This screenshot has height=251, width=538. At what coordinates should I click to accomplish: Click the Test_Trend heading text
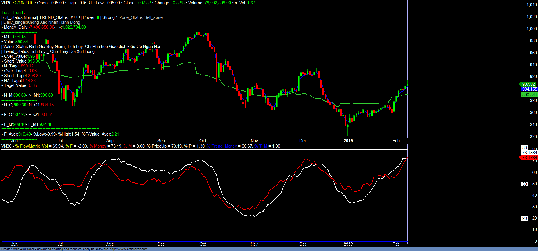tap(13, 13)
